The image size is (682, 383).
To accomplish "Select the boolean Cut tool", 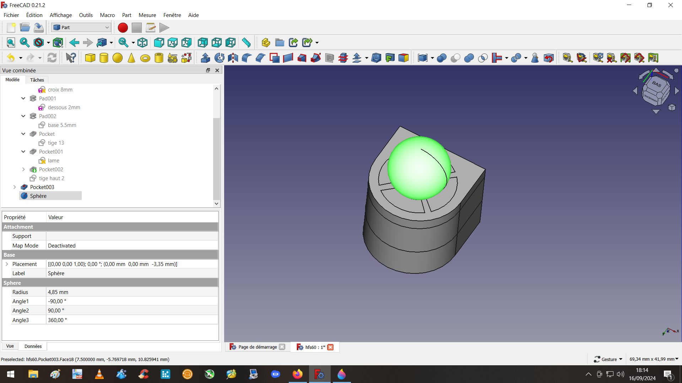I will (x=455, y=58).
